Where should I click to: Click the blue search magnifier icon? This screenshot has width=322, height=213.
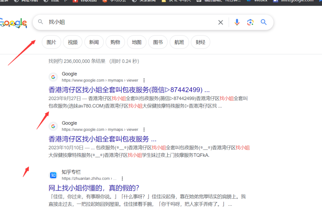coord(264,22)
